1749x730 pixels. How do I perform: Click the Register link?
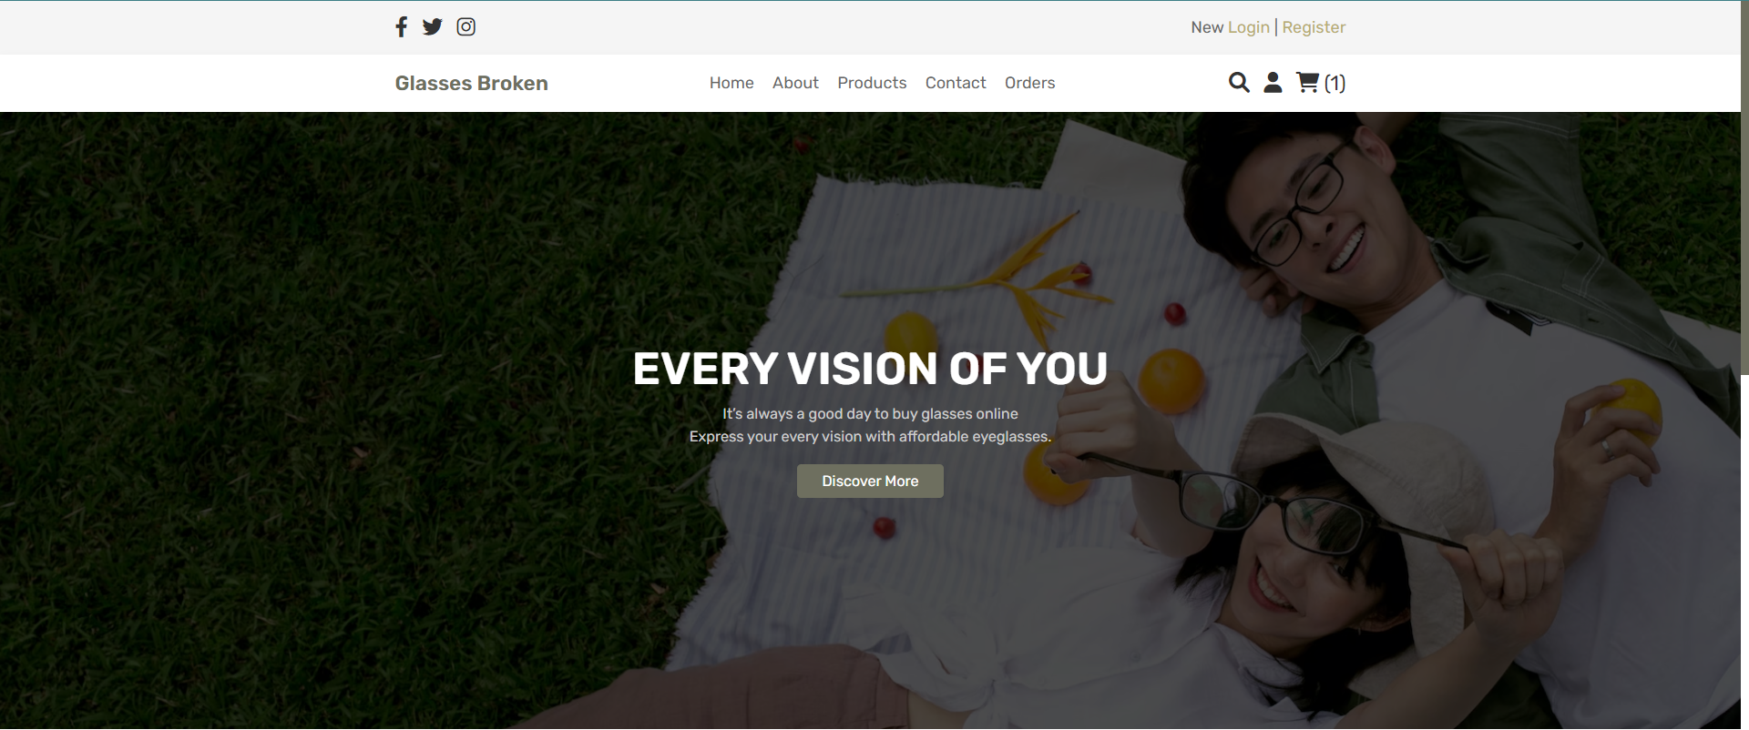(1314, 27)
